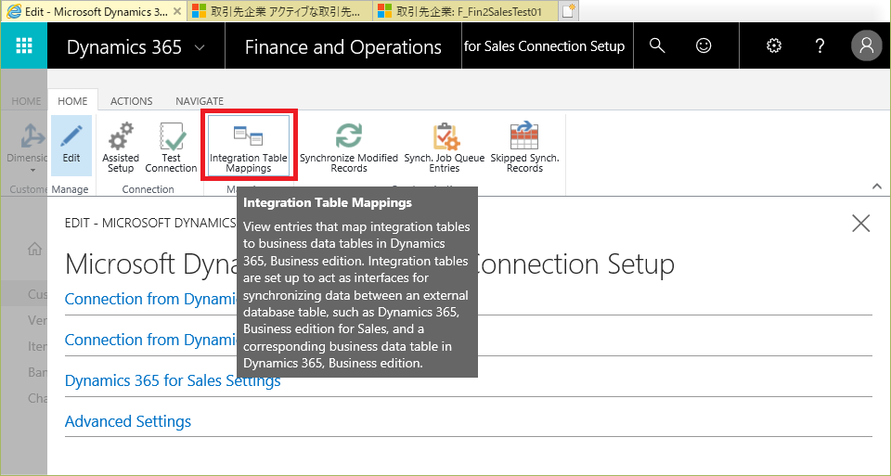The width and height of the screenshot is (891, 476).
Task: Click the Edit pencil button
Action: click(x=71, y=146)
